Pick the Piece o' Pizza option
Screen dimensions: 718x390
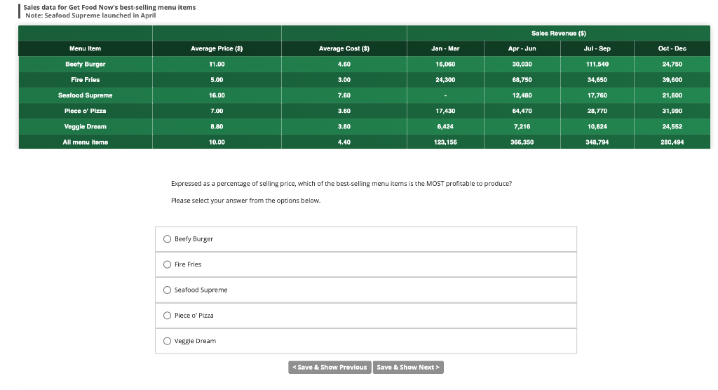pos(168,316)
